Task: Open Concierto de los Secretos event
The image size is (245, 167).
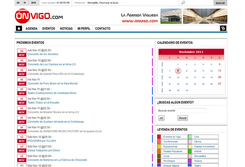Action: 43,54
